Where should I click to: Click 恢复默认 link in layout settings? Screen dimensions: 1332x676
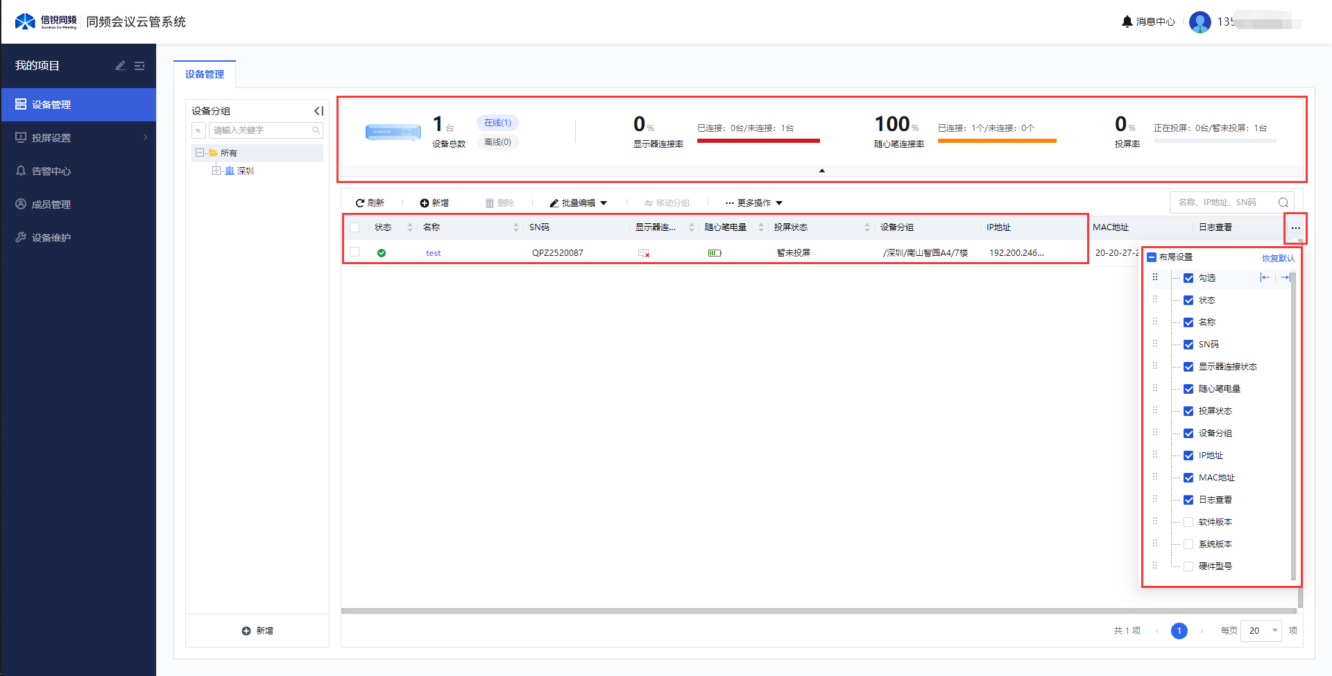(x=1277, y=258)
